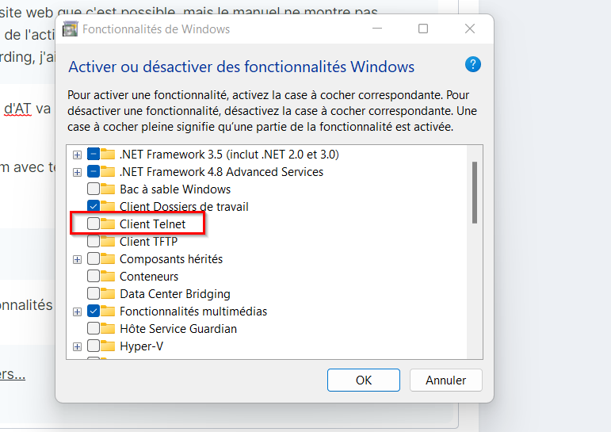The image size is (611, 432).
Task: Click the features list vertical scrollbar
Action: pos(475,193)
